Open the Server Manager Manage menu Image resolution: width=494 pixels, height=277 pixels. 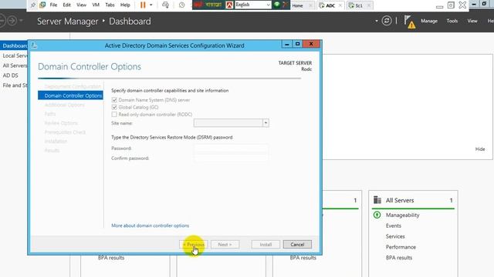point(429,21)
